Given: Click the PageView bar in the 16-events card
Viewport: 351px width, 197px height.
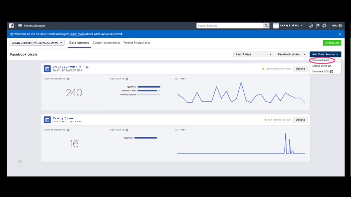Looking at the screenshot, I should (146, 138).
